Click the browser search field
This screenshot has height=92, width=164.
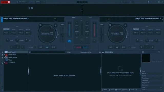coord(48,52)
